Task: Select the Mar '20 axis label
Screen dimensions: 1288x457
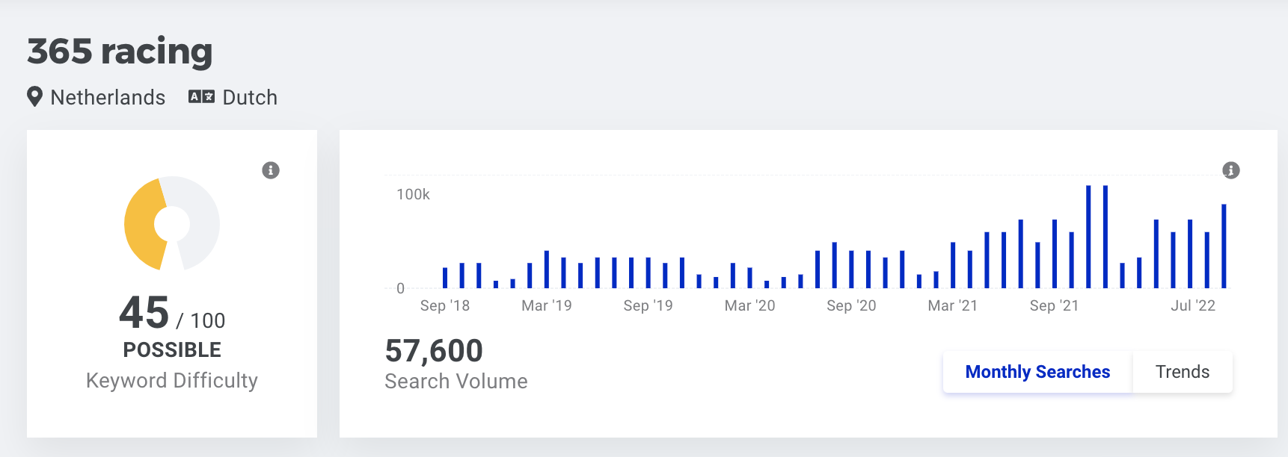Action: pos(750,305)
